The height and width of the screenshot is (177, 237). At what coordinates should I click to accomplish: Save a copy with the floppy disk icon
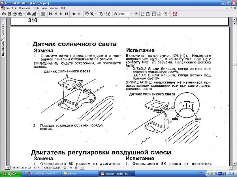(9, 14)
